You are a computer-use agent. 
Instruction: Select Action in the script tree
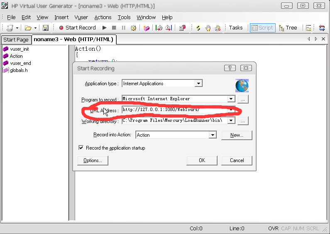click(x=16, y=56)
